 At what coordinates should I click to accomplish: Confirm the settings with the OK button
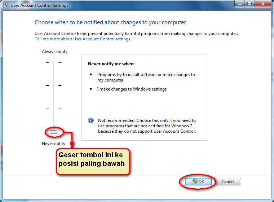(198, 182)
